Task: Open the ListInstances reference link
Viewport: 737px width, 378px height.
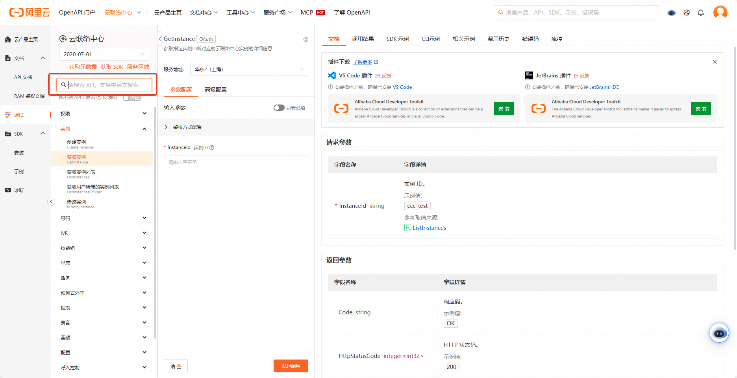Action: [429, 228]
